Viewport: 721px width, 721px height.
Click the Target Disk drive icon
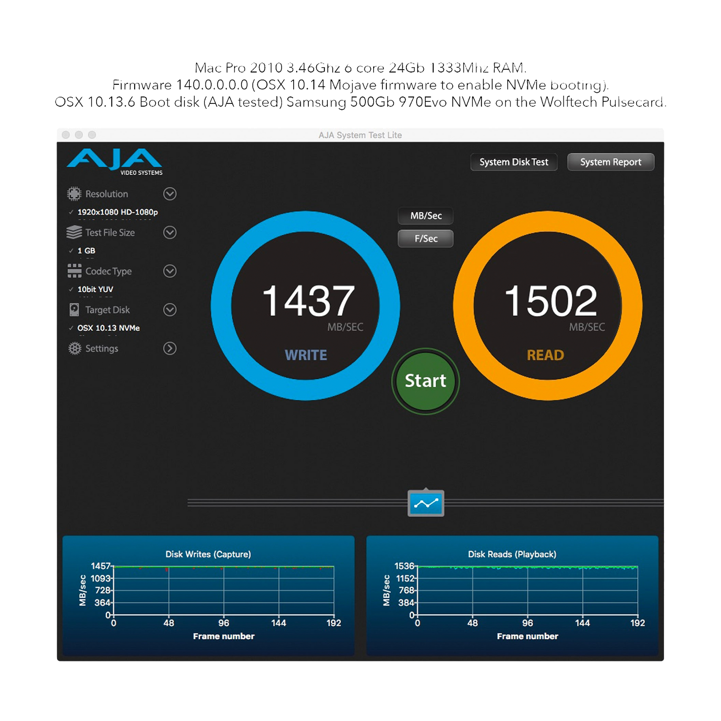(74, 309)
